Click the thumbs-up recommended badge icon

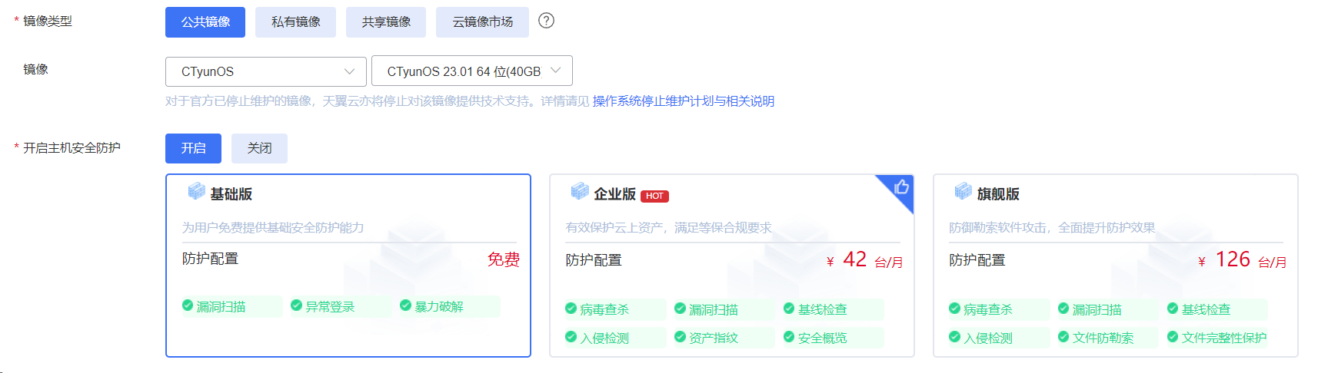901,186
